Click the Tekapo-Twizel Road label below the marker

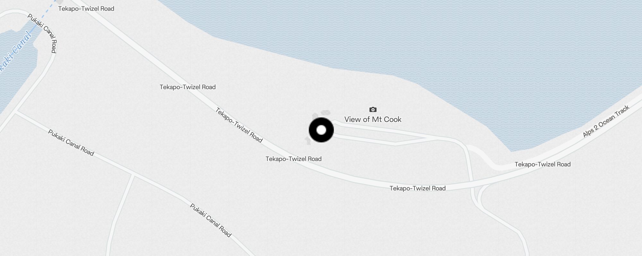pos(293,159)
